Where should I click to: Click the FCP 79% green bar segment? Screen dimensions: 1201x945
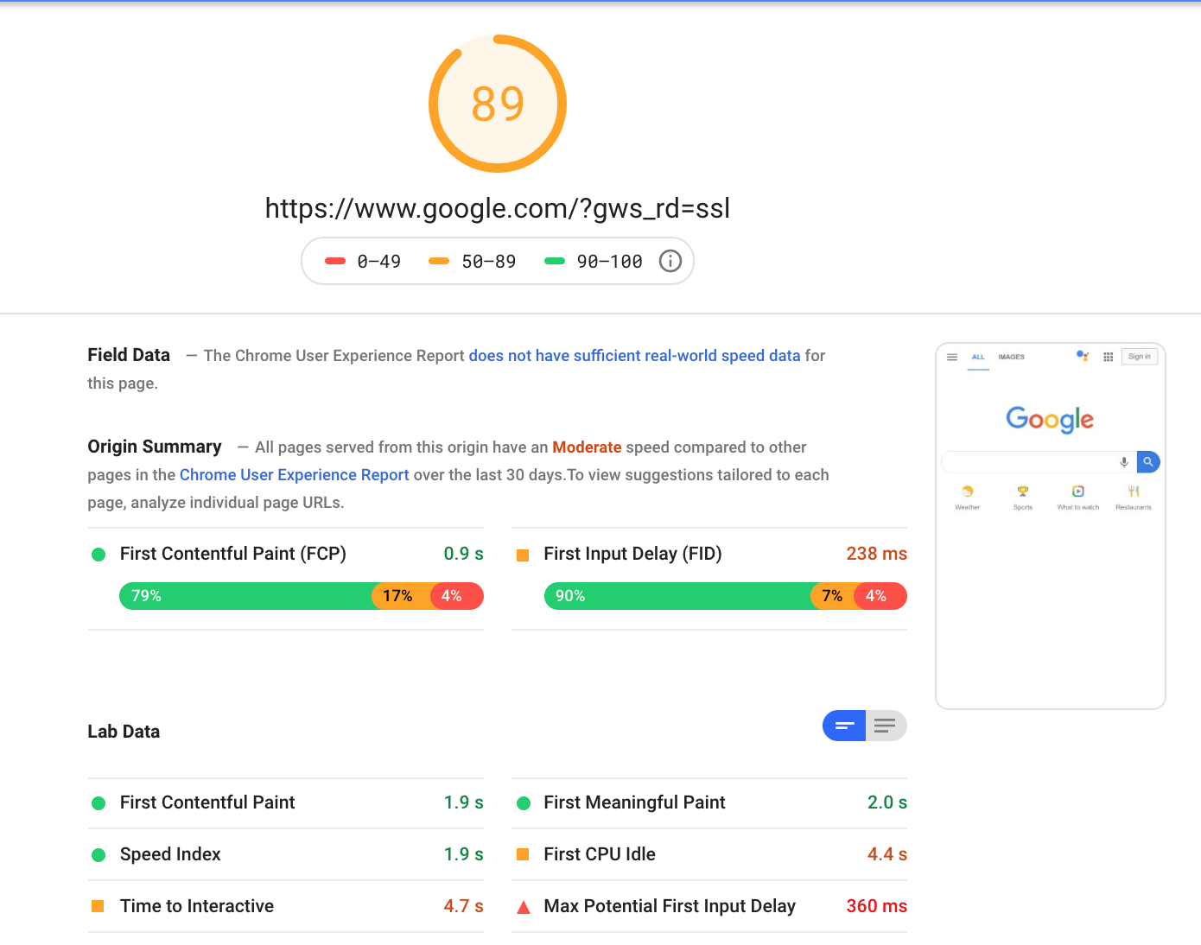pyautogui.click(x=245, y=596)
